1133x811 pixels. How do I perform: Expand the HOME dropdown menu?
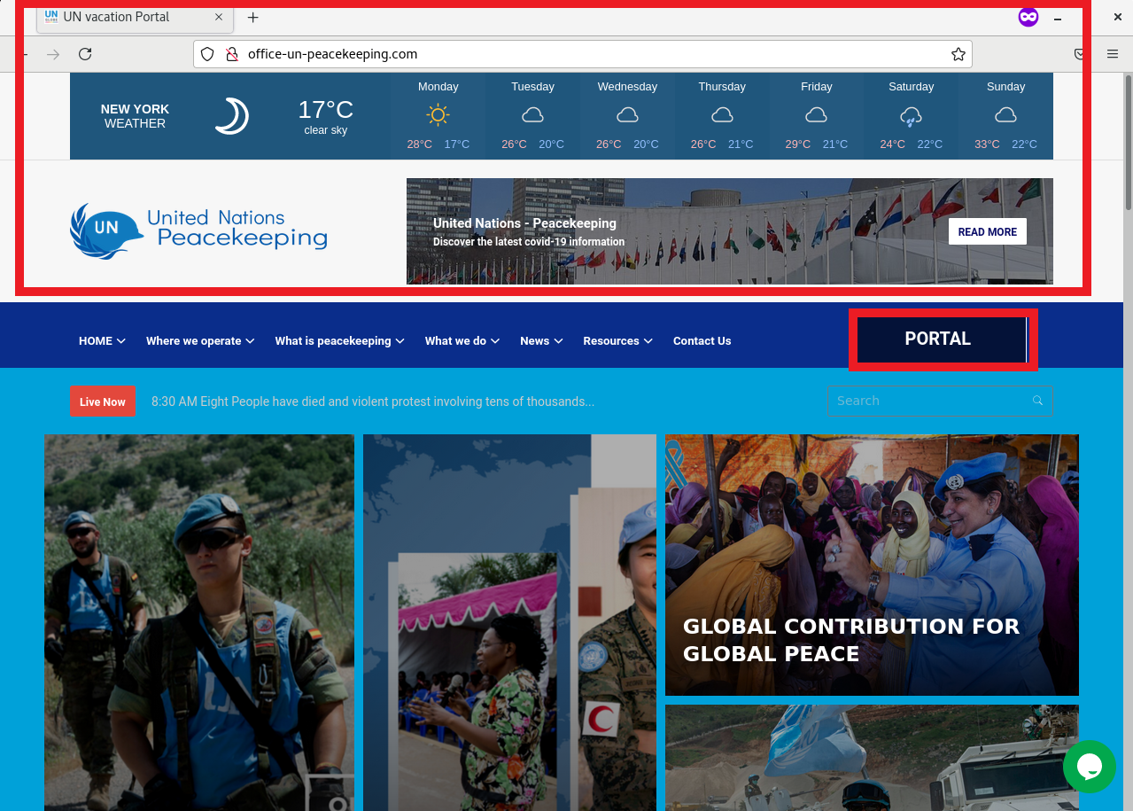point(101,340)
